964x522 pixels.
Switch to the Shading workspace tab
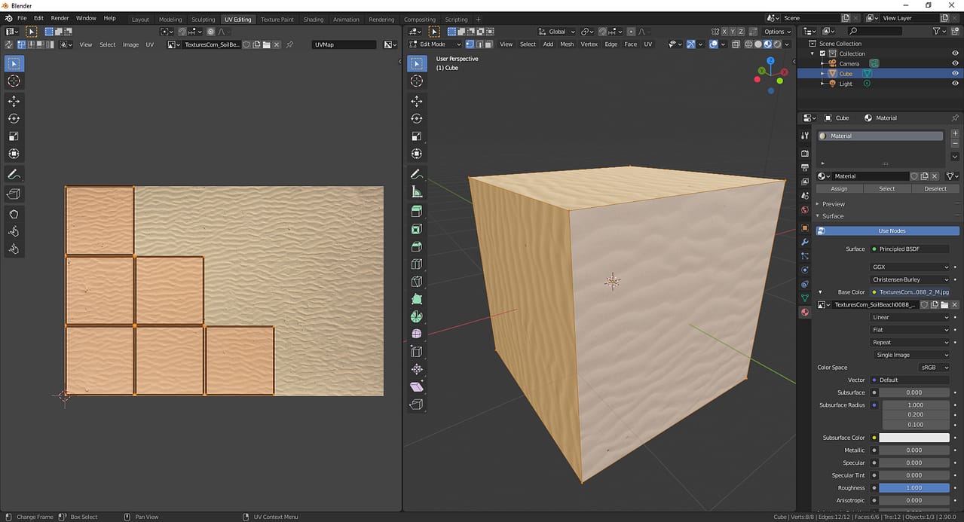click(x=313, y=20)
